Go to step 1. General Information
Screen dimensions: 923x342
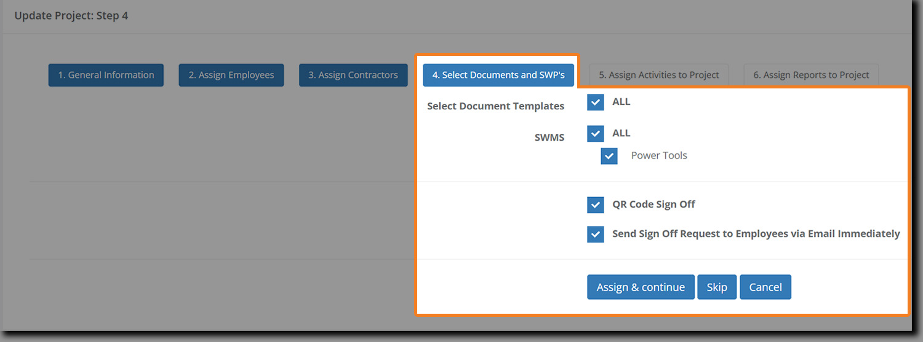(x=106, y=75)
